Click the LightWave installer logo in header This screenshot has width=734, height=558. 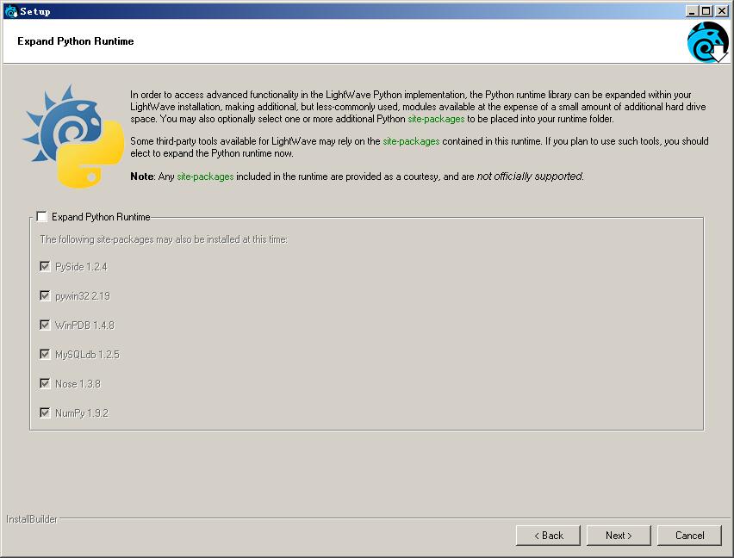pyautogui.click(x=707, y=42)
